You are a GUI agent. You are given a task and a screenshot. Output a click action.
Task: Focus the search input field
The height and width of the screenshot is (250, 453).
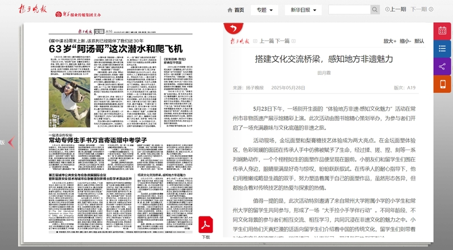pos(350,10)
